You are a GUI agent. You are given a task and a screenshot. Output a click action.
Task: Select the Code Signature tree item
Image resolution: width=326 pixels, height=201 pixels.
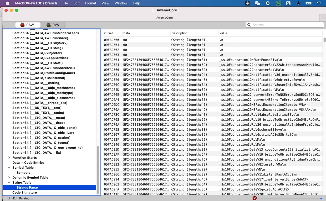(x=24, y=193)
